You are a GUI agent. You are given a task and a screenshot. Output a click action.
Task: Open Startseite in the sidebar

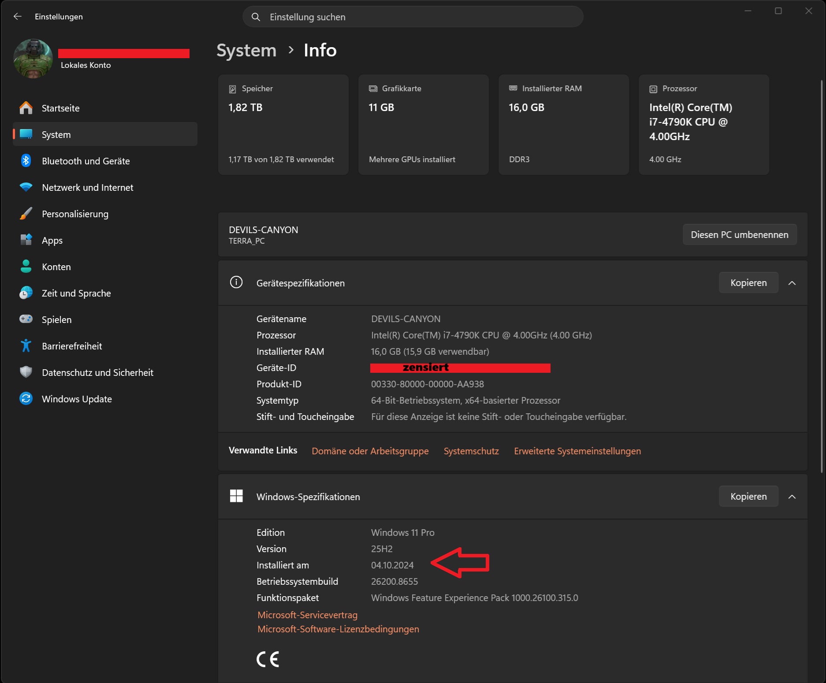[x=105, y=108]
